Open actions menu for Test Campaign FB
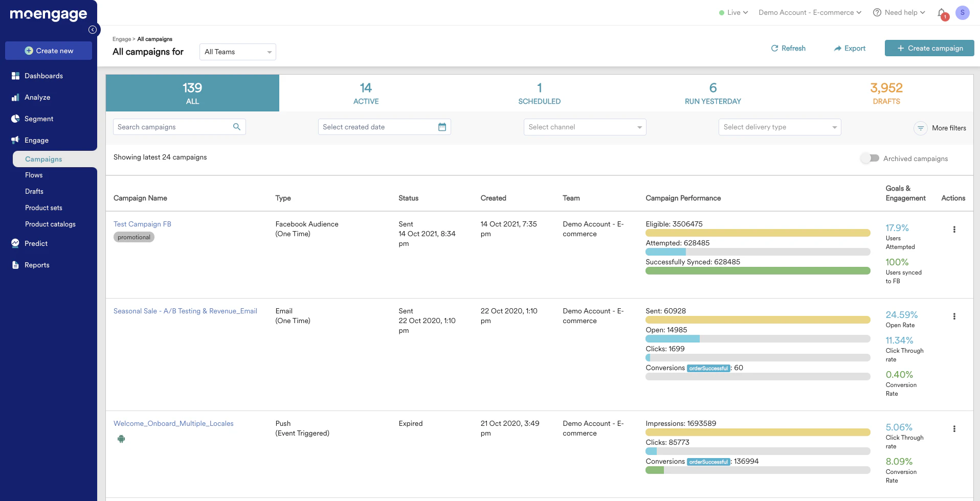Viewport: 980px width, 501px height. (x=955, y=230)
